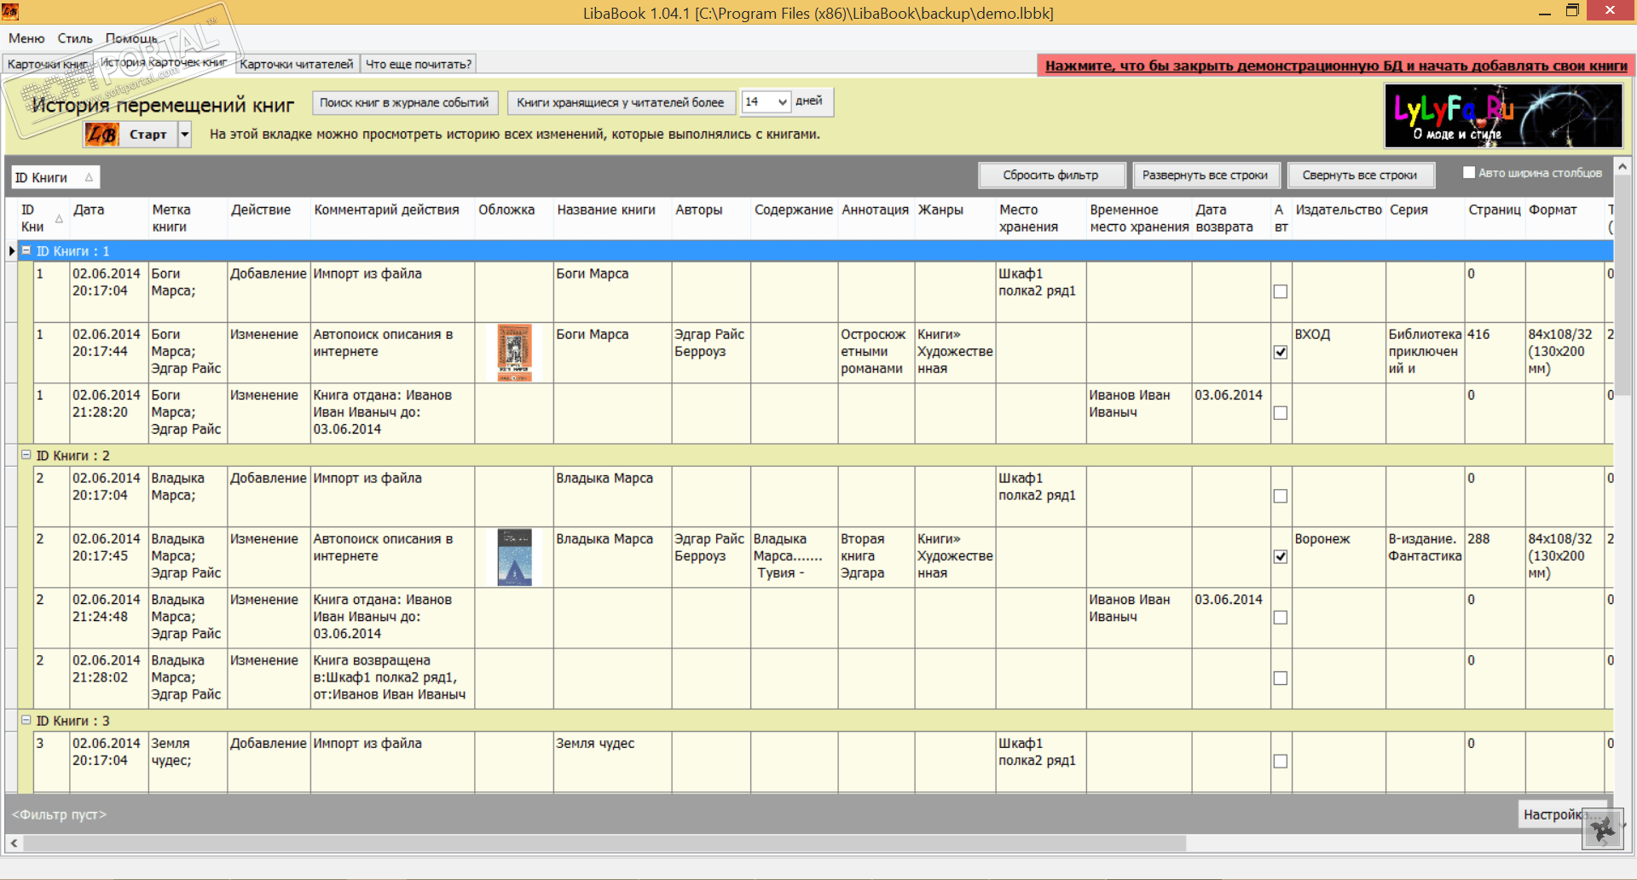Uncheck the checkbox in the 20:17:45 row
1637x880 pixels.
(1281, 556)
